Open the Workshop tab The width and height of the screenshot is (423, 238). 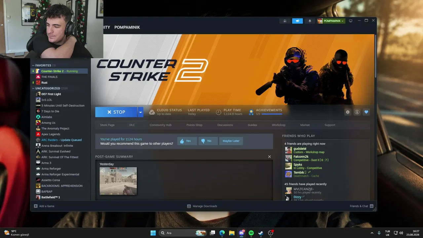tap(279, 125)
